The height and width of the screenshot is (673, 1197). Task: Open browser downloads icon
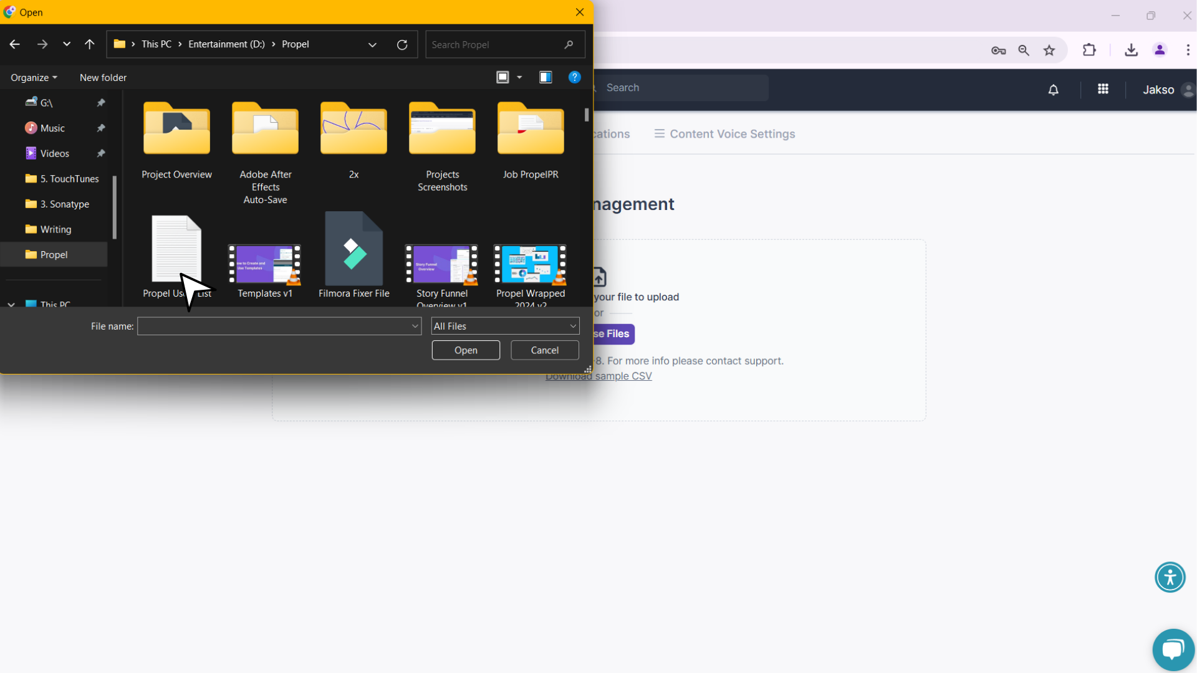point(1131,50)
